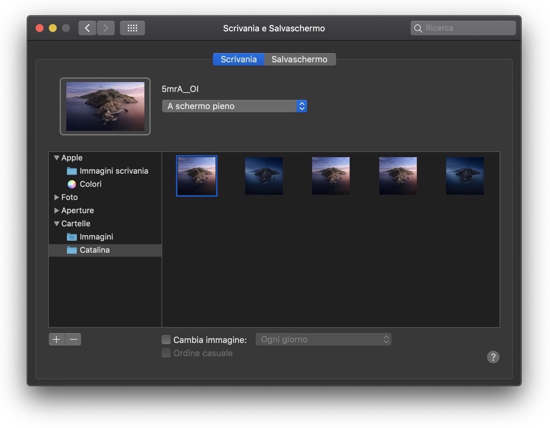
Task: Select the third Catalina wallpaper thumbnail
Action: tap(331, 176)
